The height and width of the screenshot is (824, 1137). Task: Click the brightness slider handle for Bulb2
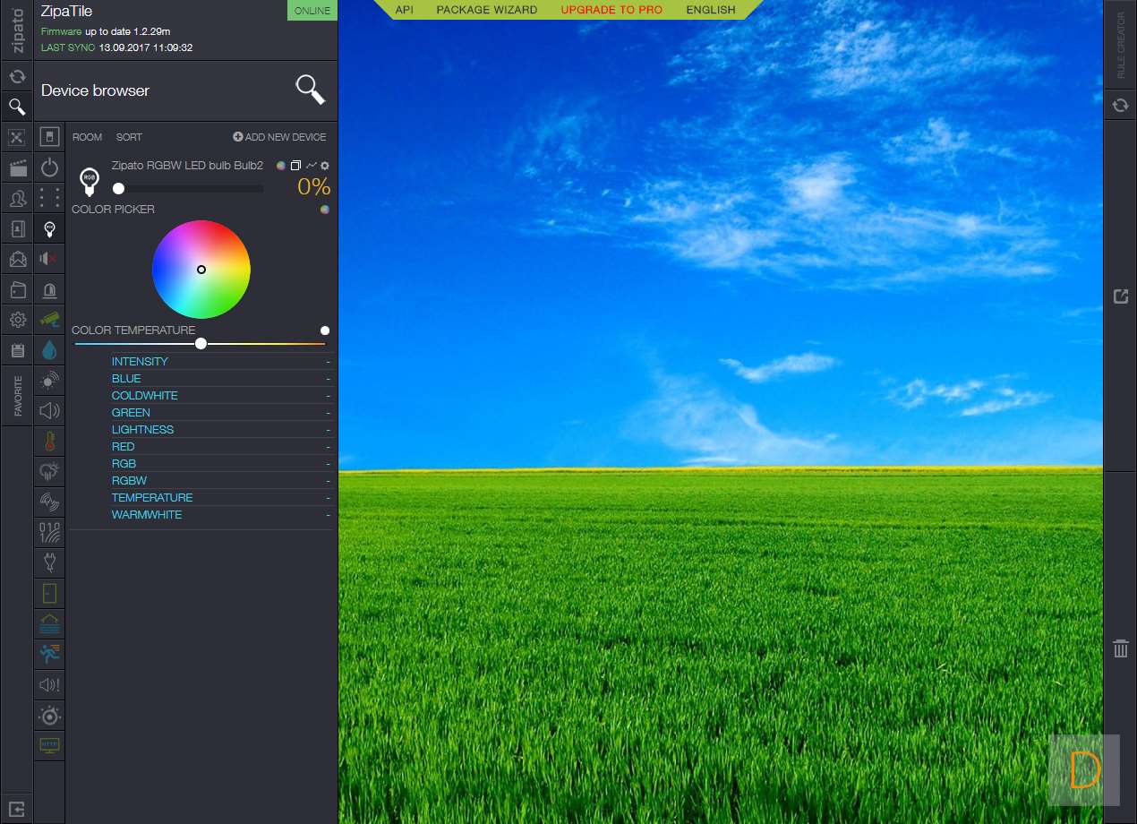(118, 188)
